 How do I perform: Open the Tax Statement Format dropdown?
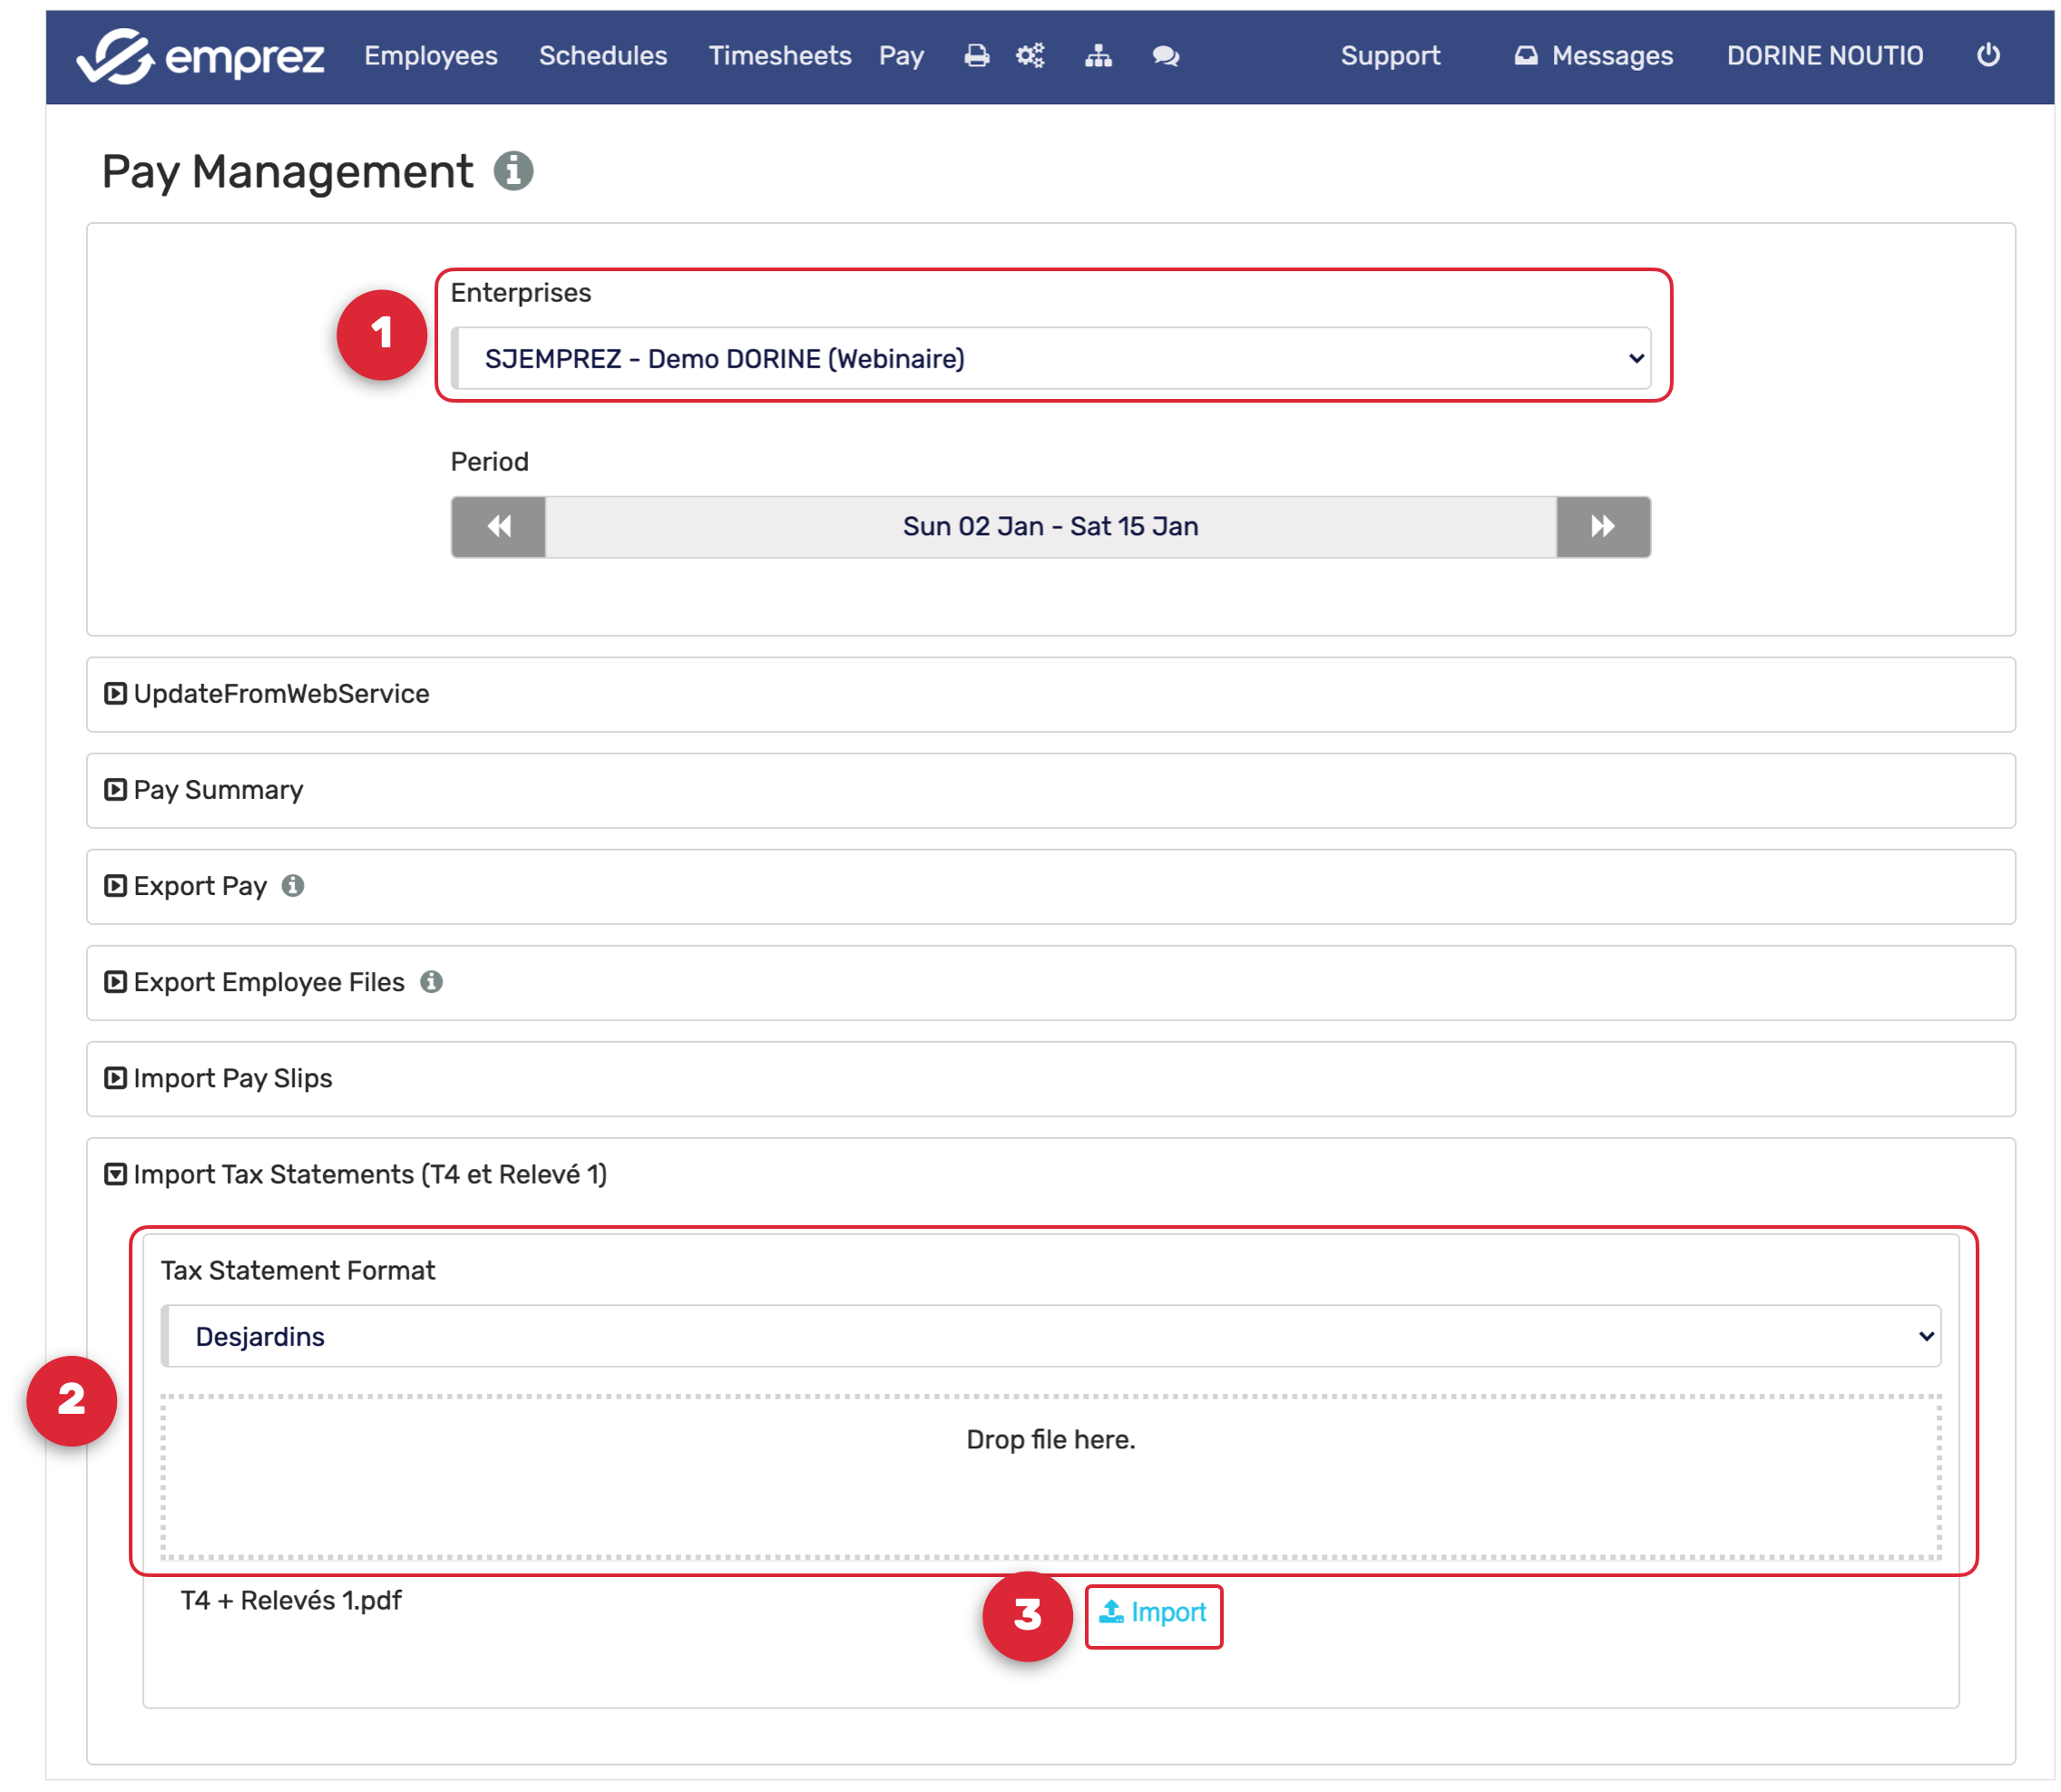tap(1050, 1336)
